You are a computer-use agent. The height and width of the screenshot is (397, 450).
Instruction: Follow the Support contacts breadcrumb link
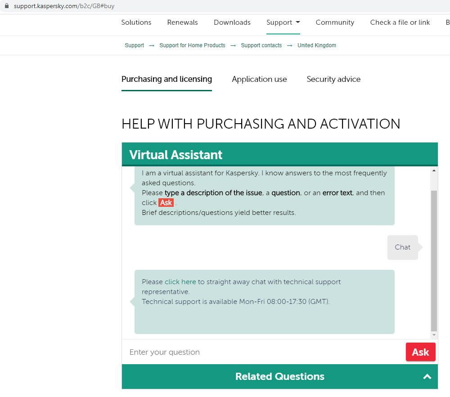click(261, 45)
